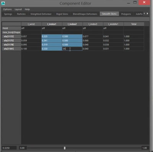The width and height of the screenshot is (153, 152).
Task: Switch to the Particles tab
Action: click(x=21, y=14)
